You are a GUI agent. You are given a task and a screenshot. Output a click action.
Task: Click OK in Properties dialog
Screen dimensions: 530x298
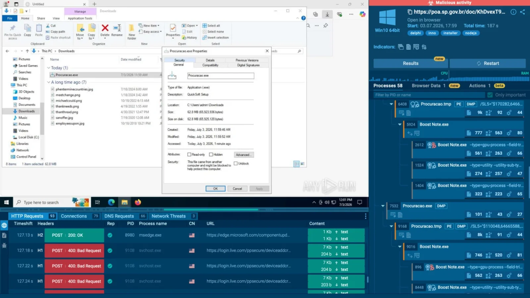click(215, 189)
